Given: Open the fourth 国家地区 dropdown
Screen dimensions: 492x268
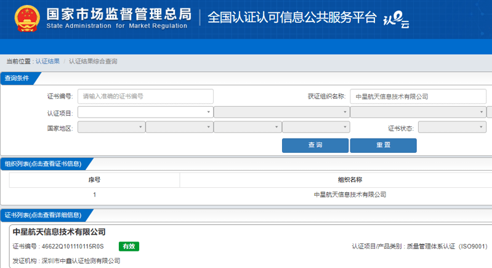Looking at the screenshot, I should (x=316, y=127).
